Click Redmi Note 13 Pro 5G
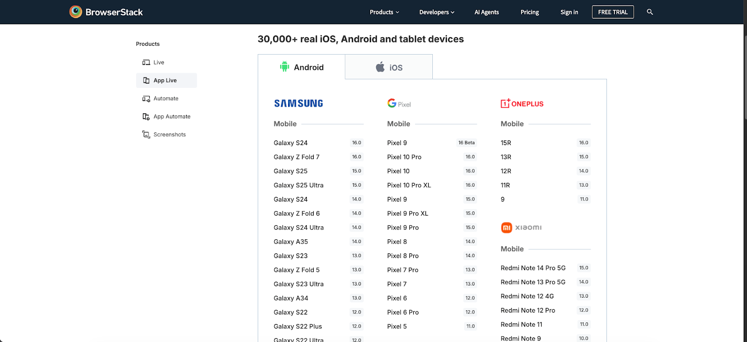Viewport: 747px width, 342px height. [x=533, y=282]
